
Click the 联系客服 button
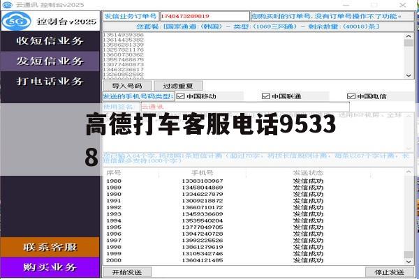(50, 247)
